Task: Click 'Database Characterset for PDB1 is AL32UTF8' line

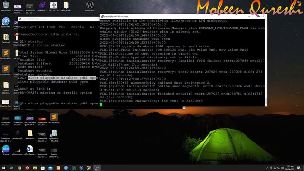Action: [x=151, y=101]
